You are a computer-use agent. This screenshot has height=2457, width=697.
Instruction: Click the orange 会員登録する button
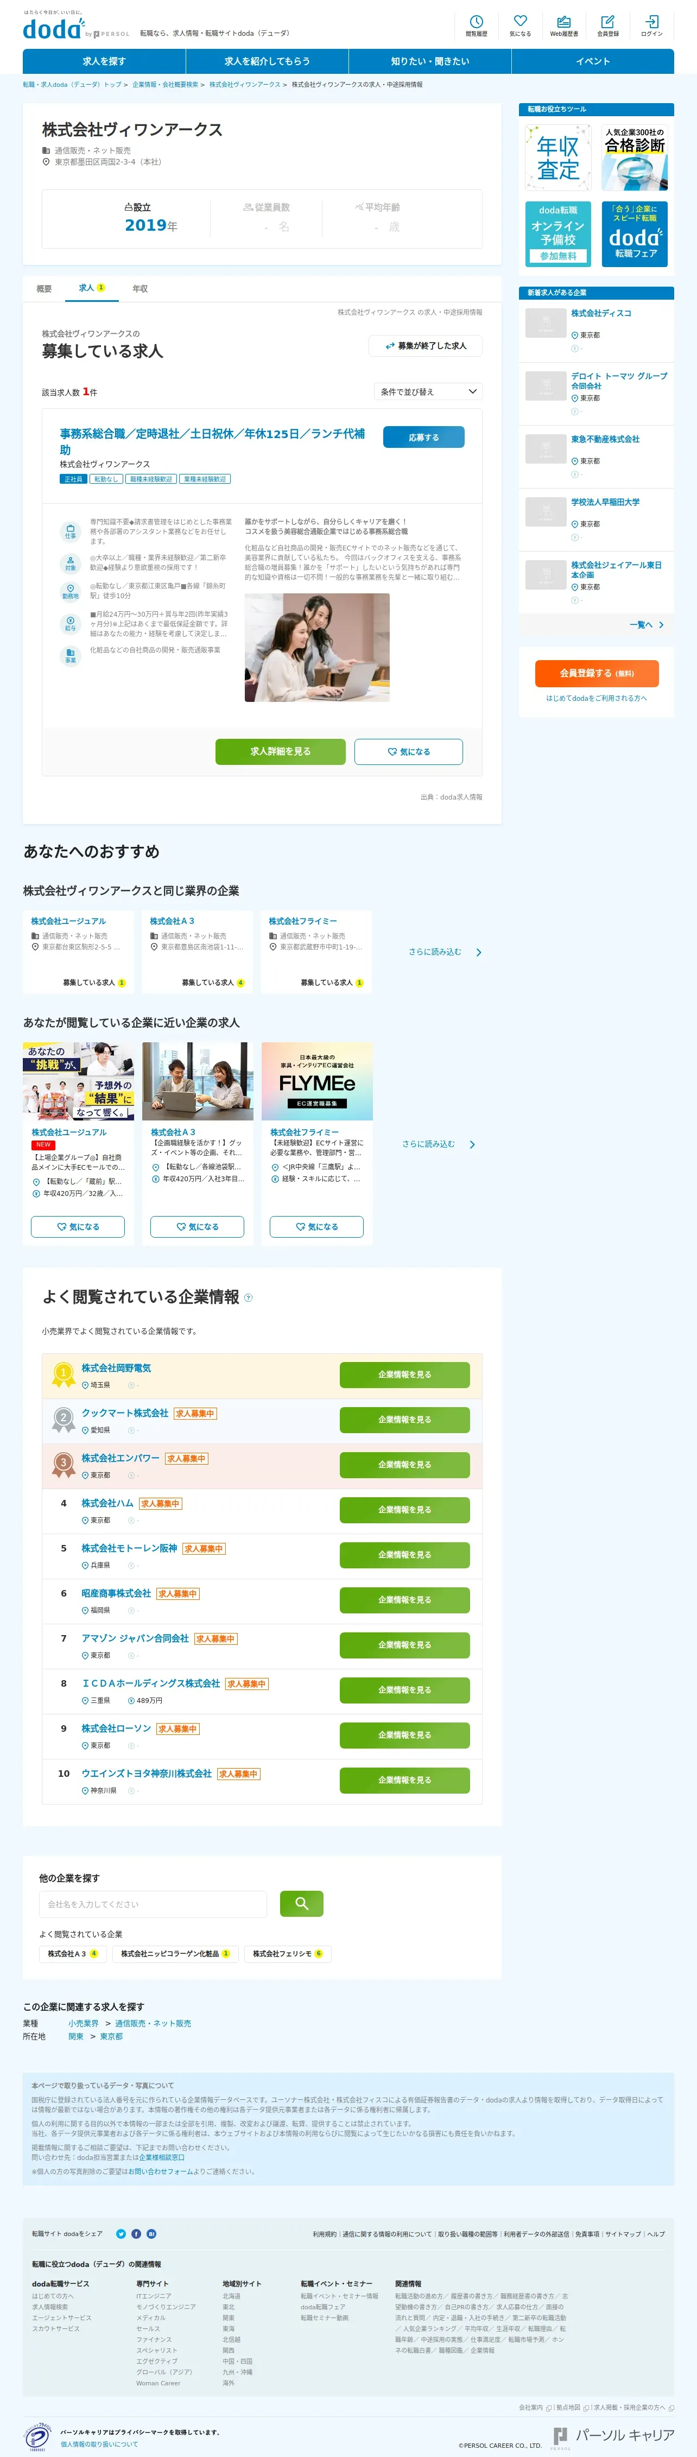[x=596, y=673]
